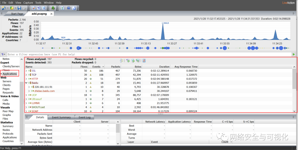This screenshot has height=150, width=298.
Task: Open Protocols under Statistics
Action: click(8, 134)
